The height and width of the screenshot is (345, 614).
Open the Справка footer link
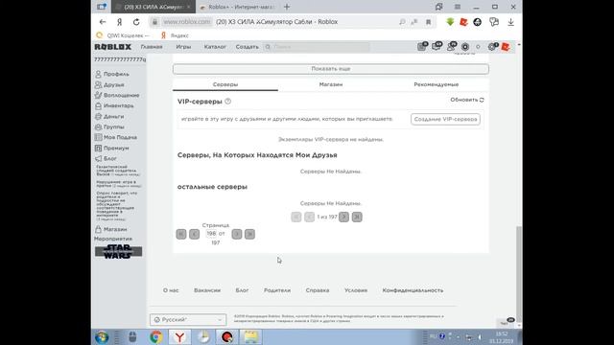pos(318,290)
